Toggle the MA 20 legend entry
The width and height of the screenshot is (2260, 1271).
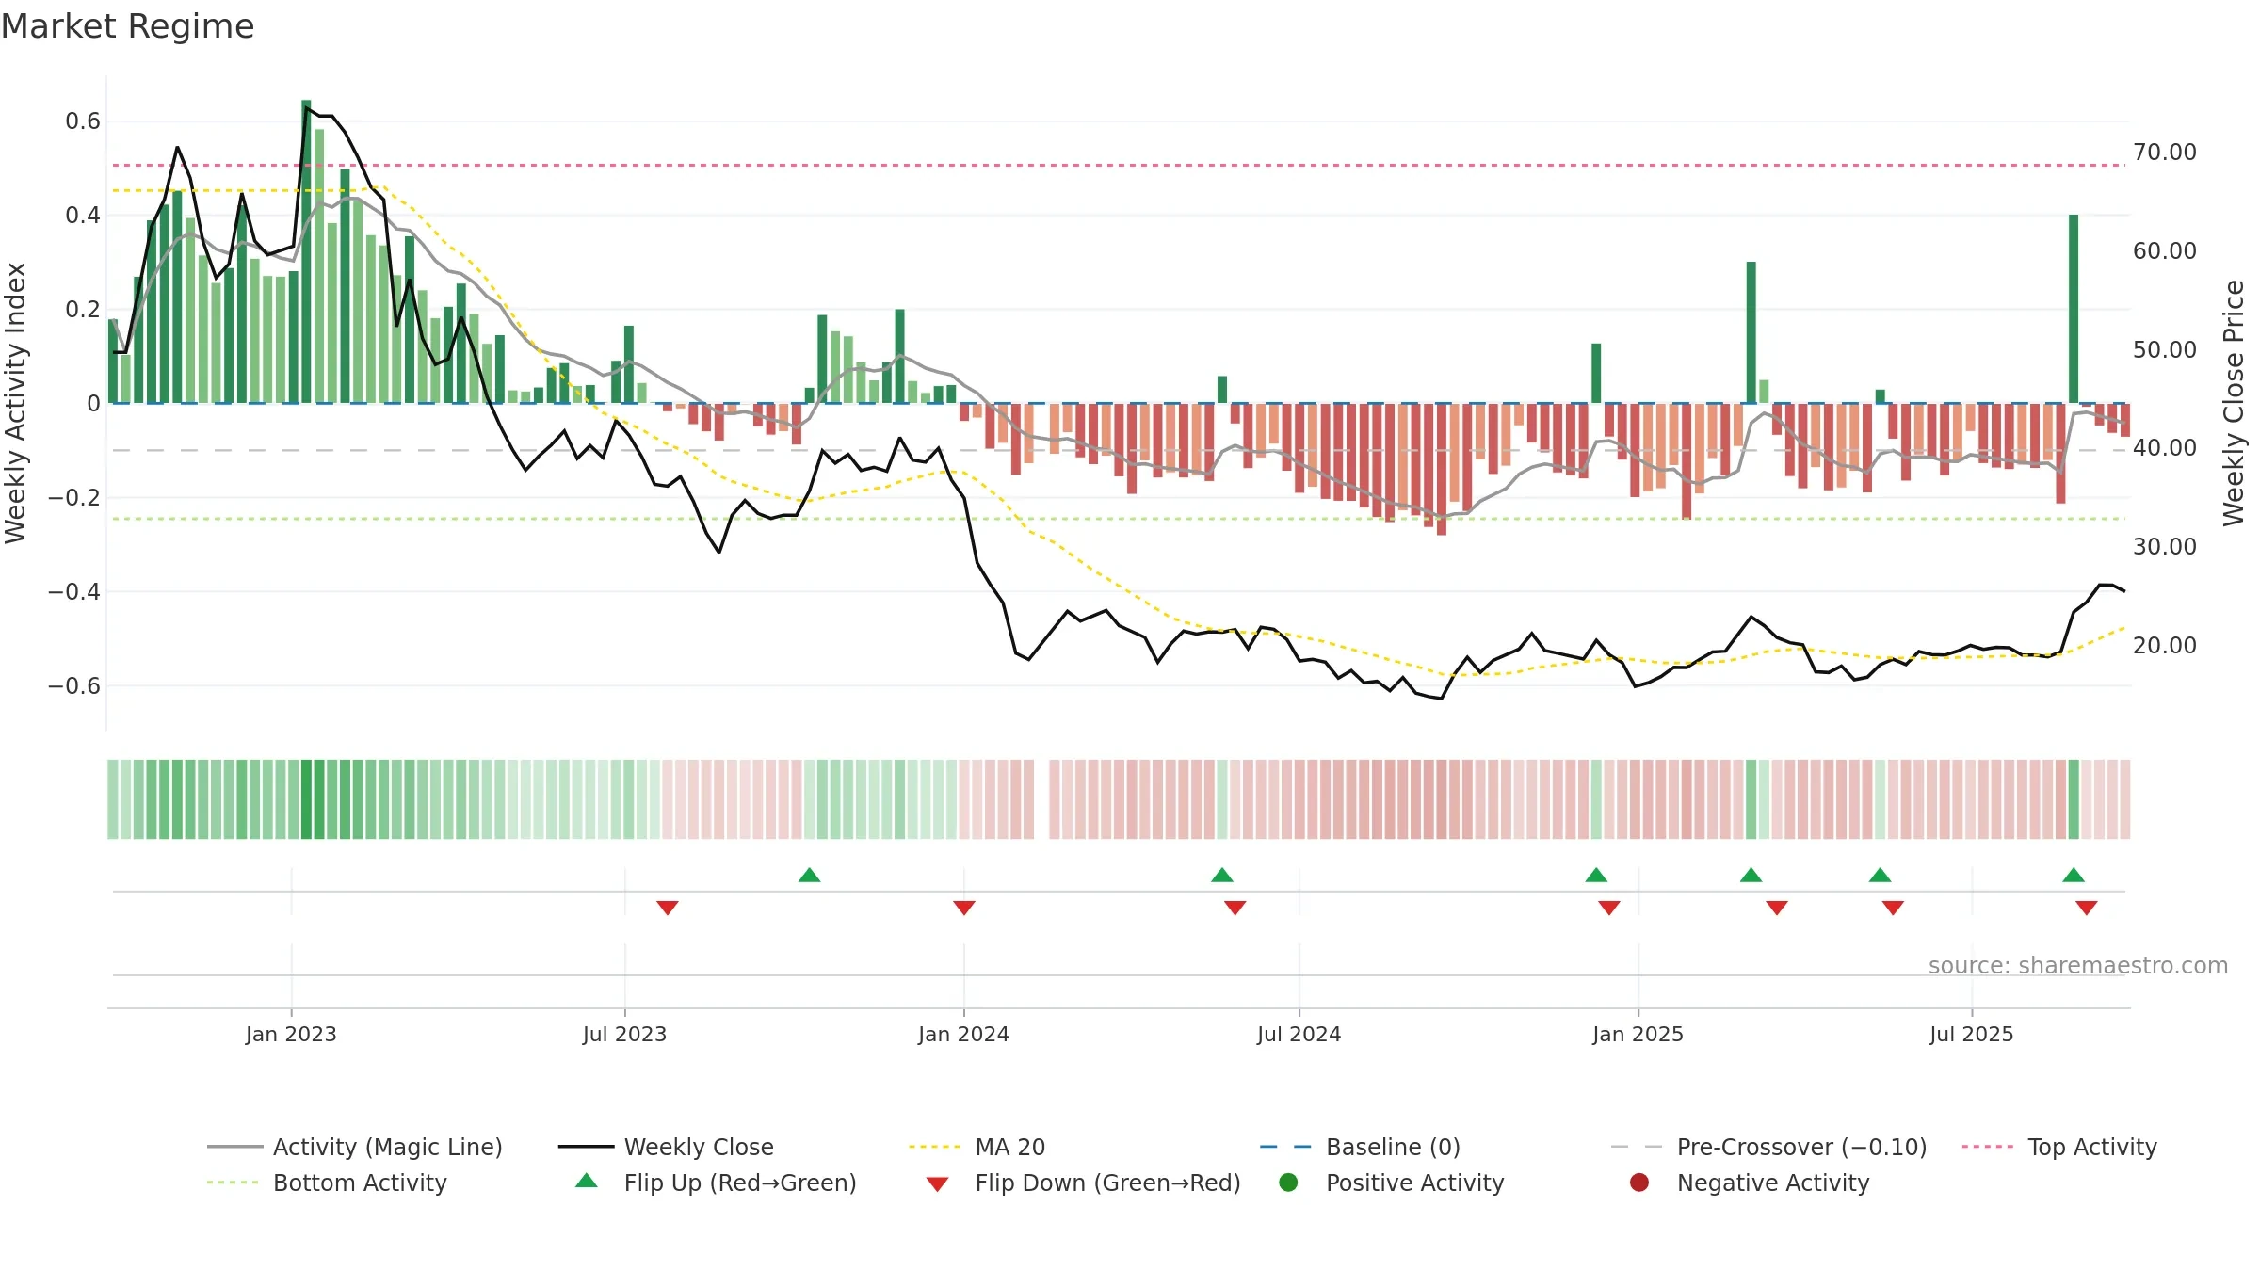pos(977,1147)
